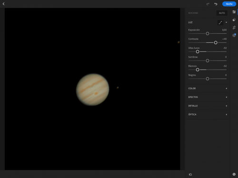
Task: Select the Crop and rotate tool
Action: [234, 28]
